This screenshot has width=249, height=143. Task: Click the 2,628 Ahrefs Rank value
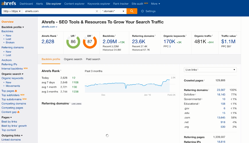pos(48,41)
